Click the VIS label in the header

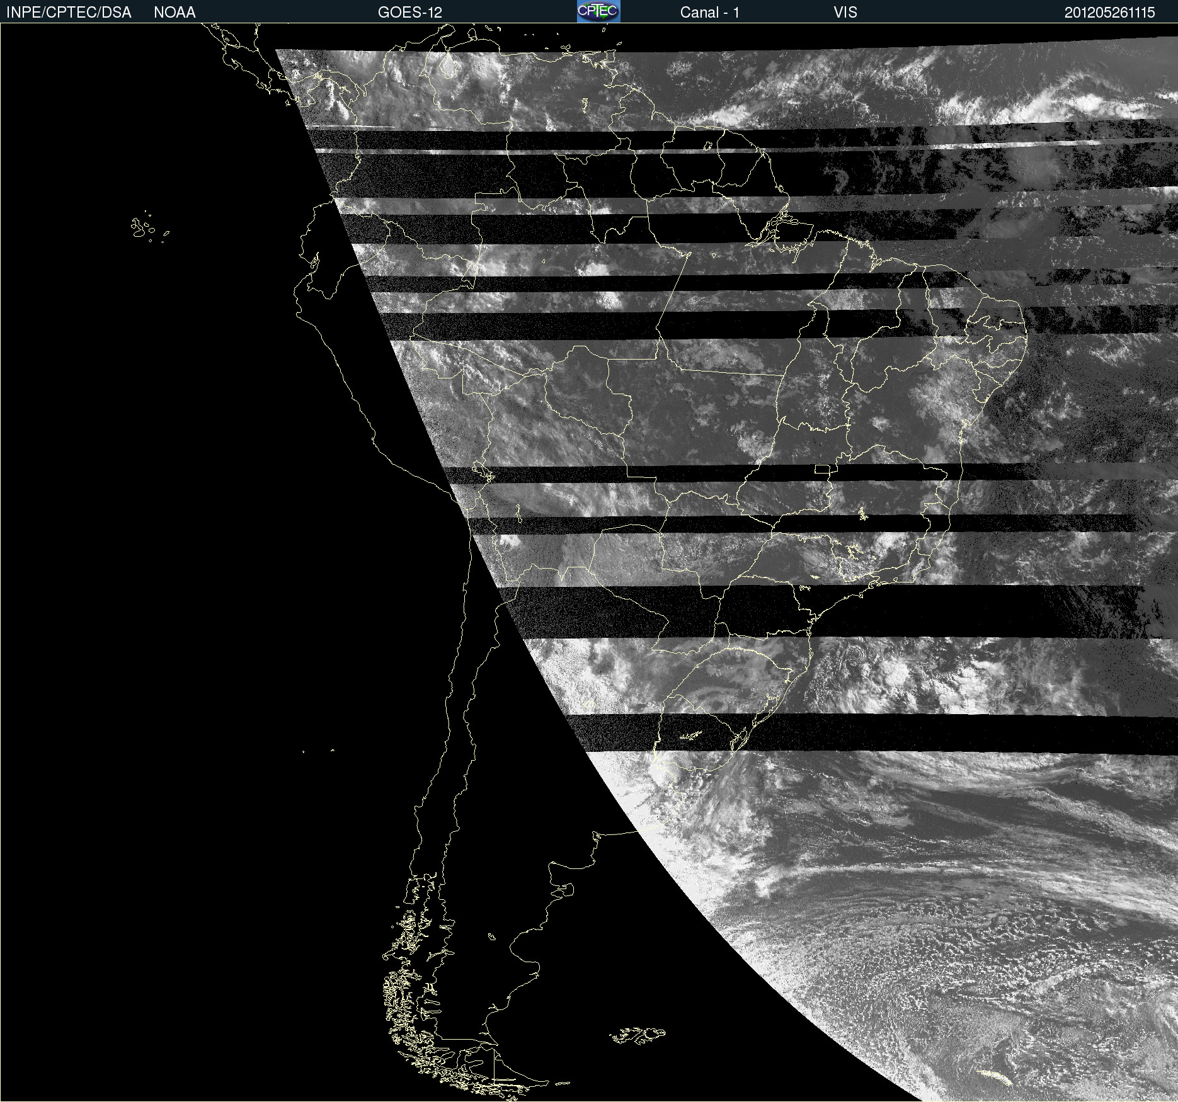pos(845,13)
